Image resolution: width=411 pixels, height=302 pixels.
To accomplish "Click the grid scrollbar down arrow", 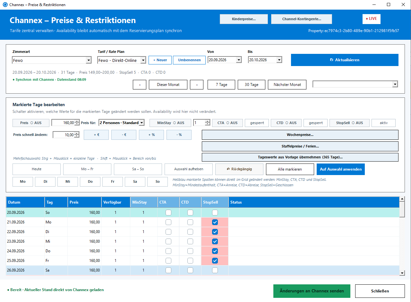I will tap(402, 273).
